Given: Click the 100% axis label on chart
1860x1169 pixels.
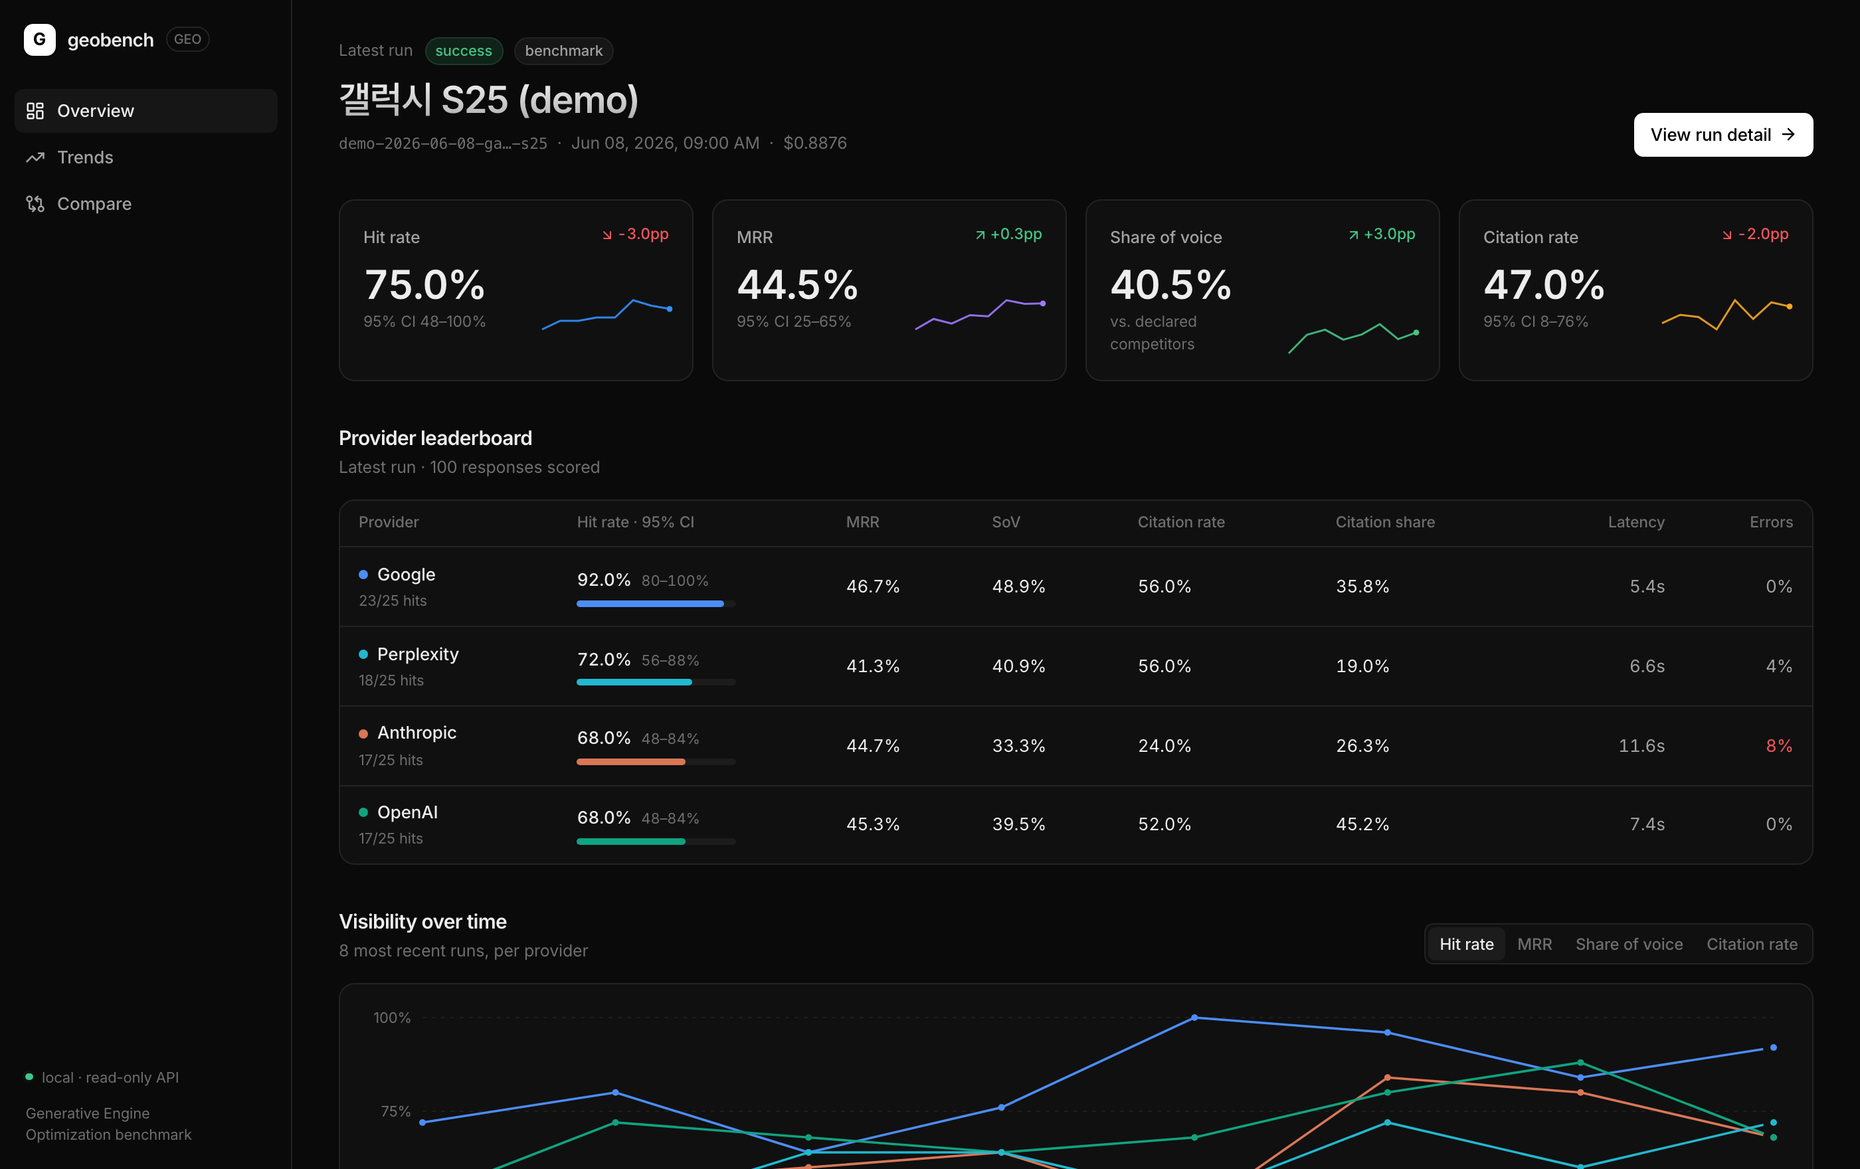Looking at the screenshot, I should pyautogui.click(x=392, y=1018).
